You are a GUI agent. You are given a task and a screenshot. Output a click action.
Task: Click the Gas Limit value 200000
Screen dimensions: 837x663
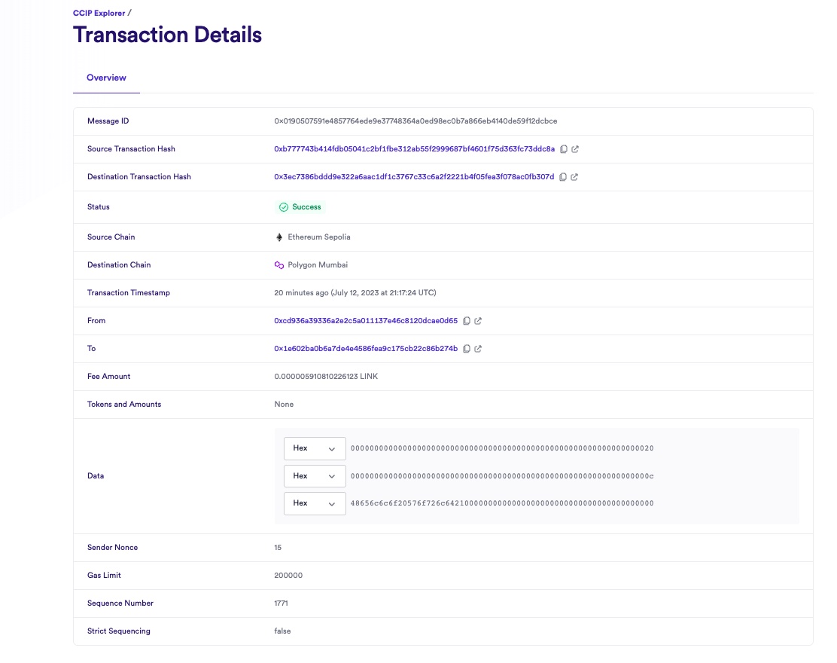pos(288,576)
